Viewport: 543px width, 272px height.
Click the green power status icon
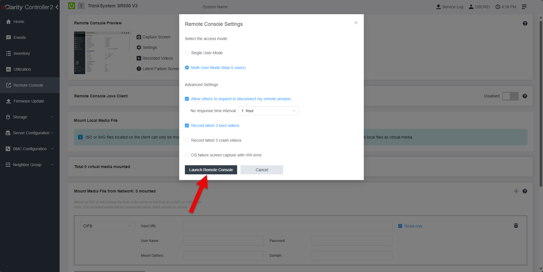tap(72, 6)
